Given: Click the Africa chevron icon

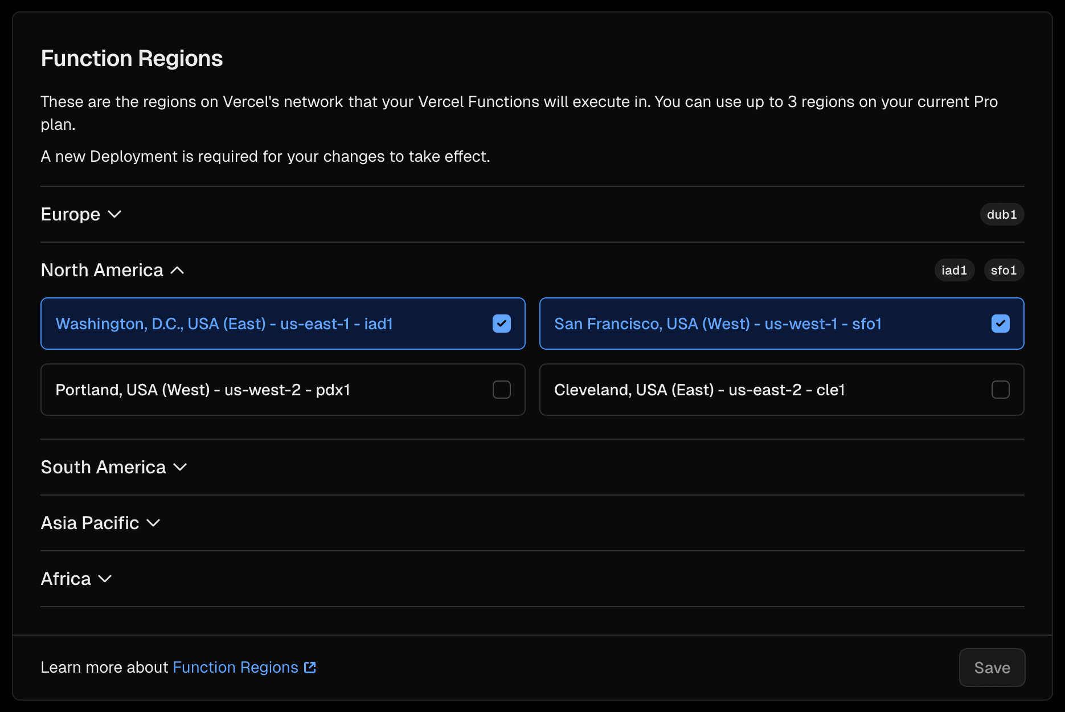Looking at the screenshot, I should coord(105,579).
